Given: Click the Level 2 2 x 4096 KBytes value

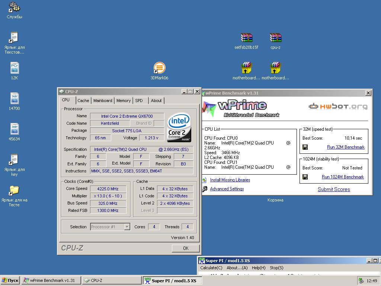Looking at the screenshot, I should point(175,203).
